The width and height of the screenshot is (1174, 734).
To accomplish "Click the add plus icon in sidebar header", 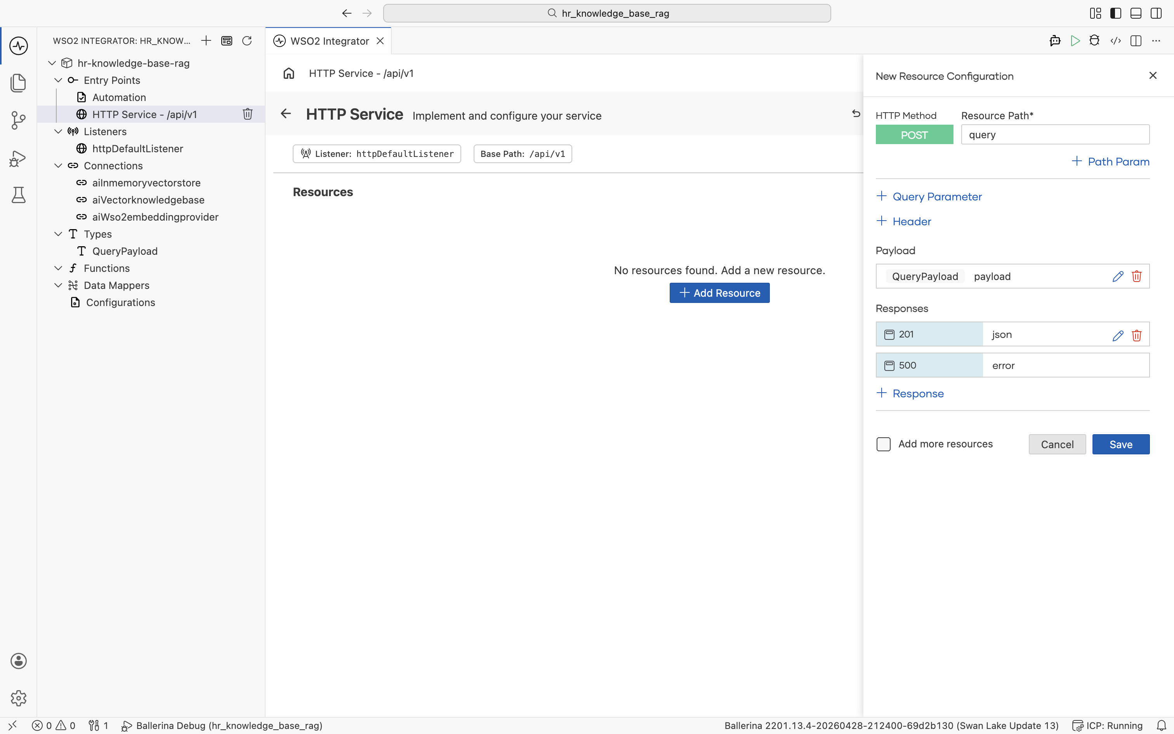I will click(206, 41).
